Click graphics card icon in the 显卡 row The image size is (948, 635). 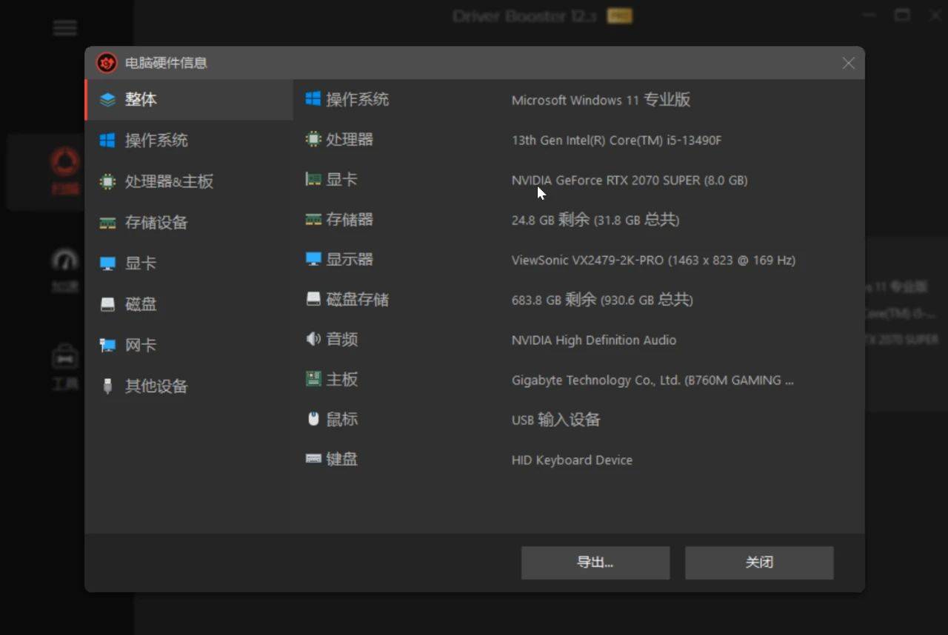coord(313,179)
